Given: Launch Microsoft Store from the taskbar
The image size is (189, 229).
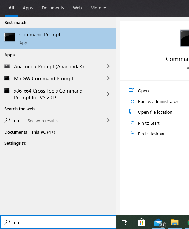Looking at the screenshot, I should pos(141,222).
